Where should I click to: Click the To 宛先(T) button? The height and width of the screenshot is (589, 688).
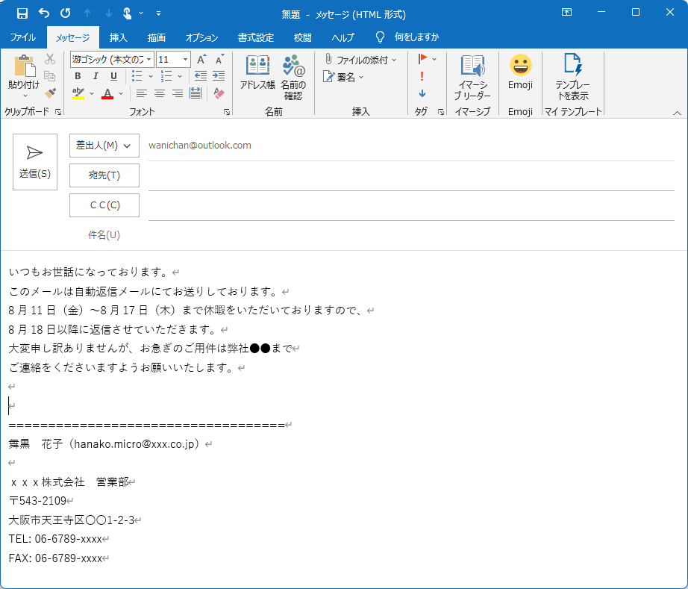point(104,175)
